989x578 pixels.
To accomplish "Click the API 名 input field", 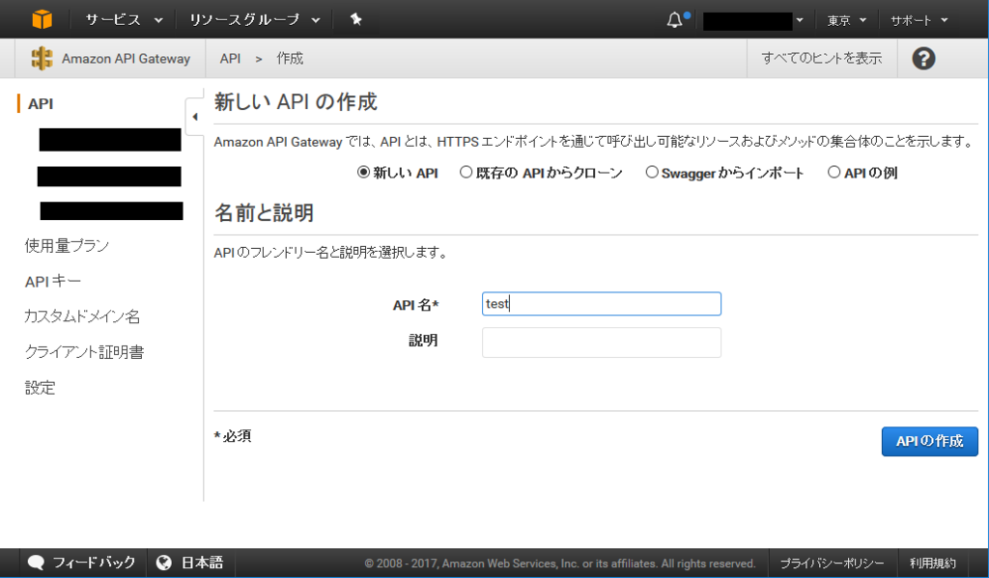I will tap(601, 304).
